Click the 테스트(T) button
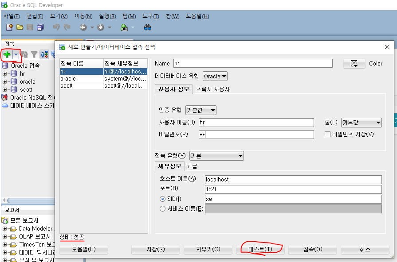397x262 pixels. tap(260, 249)
